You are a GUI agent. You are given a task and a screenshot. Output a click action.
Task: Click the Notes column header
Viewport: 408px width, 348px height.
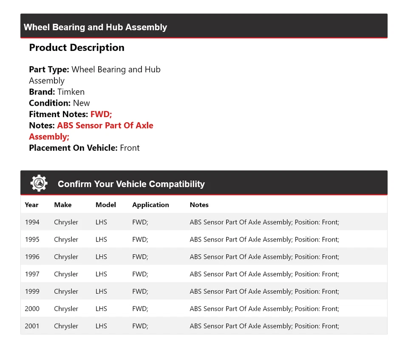point(199,205)
